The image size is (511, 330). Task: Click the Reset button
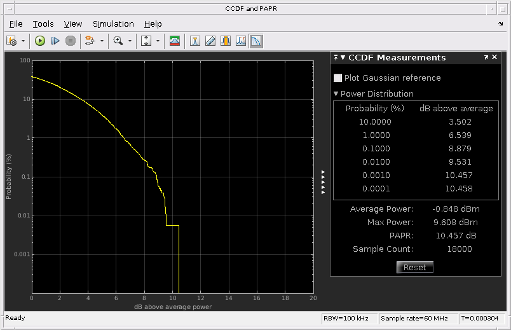414,268
